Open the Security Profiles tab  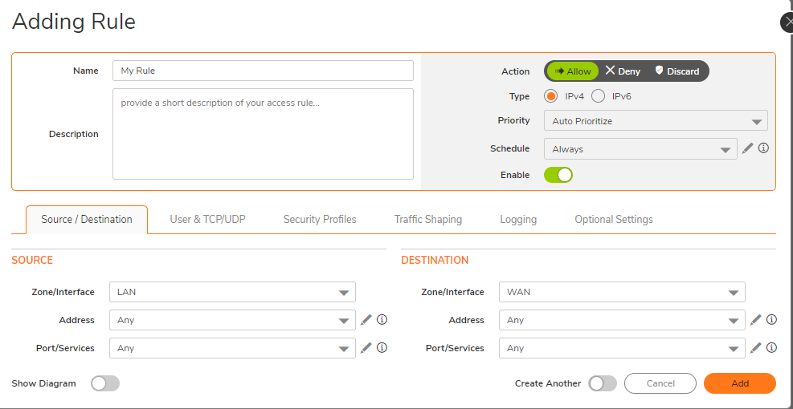click(320, 219)
